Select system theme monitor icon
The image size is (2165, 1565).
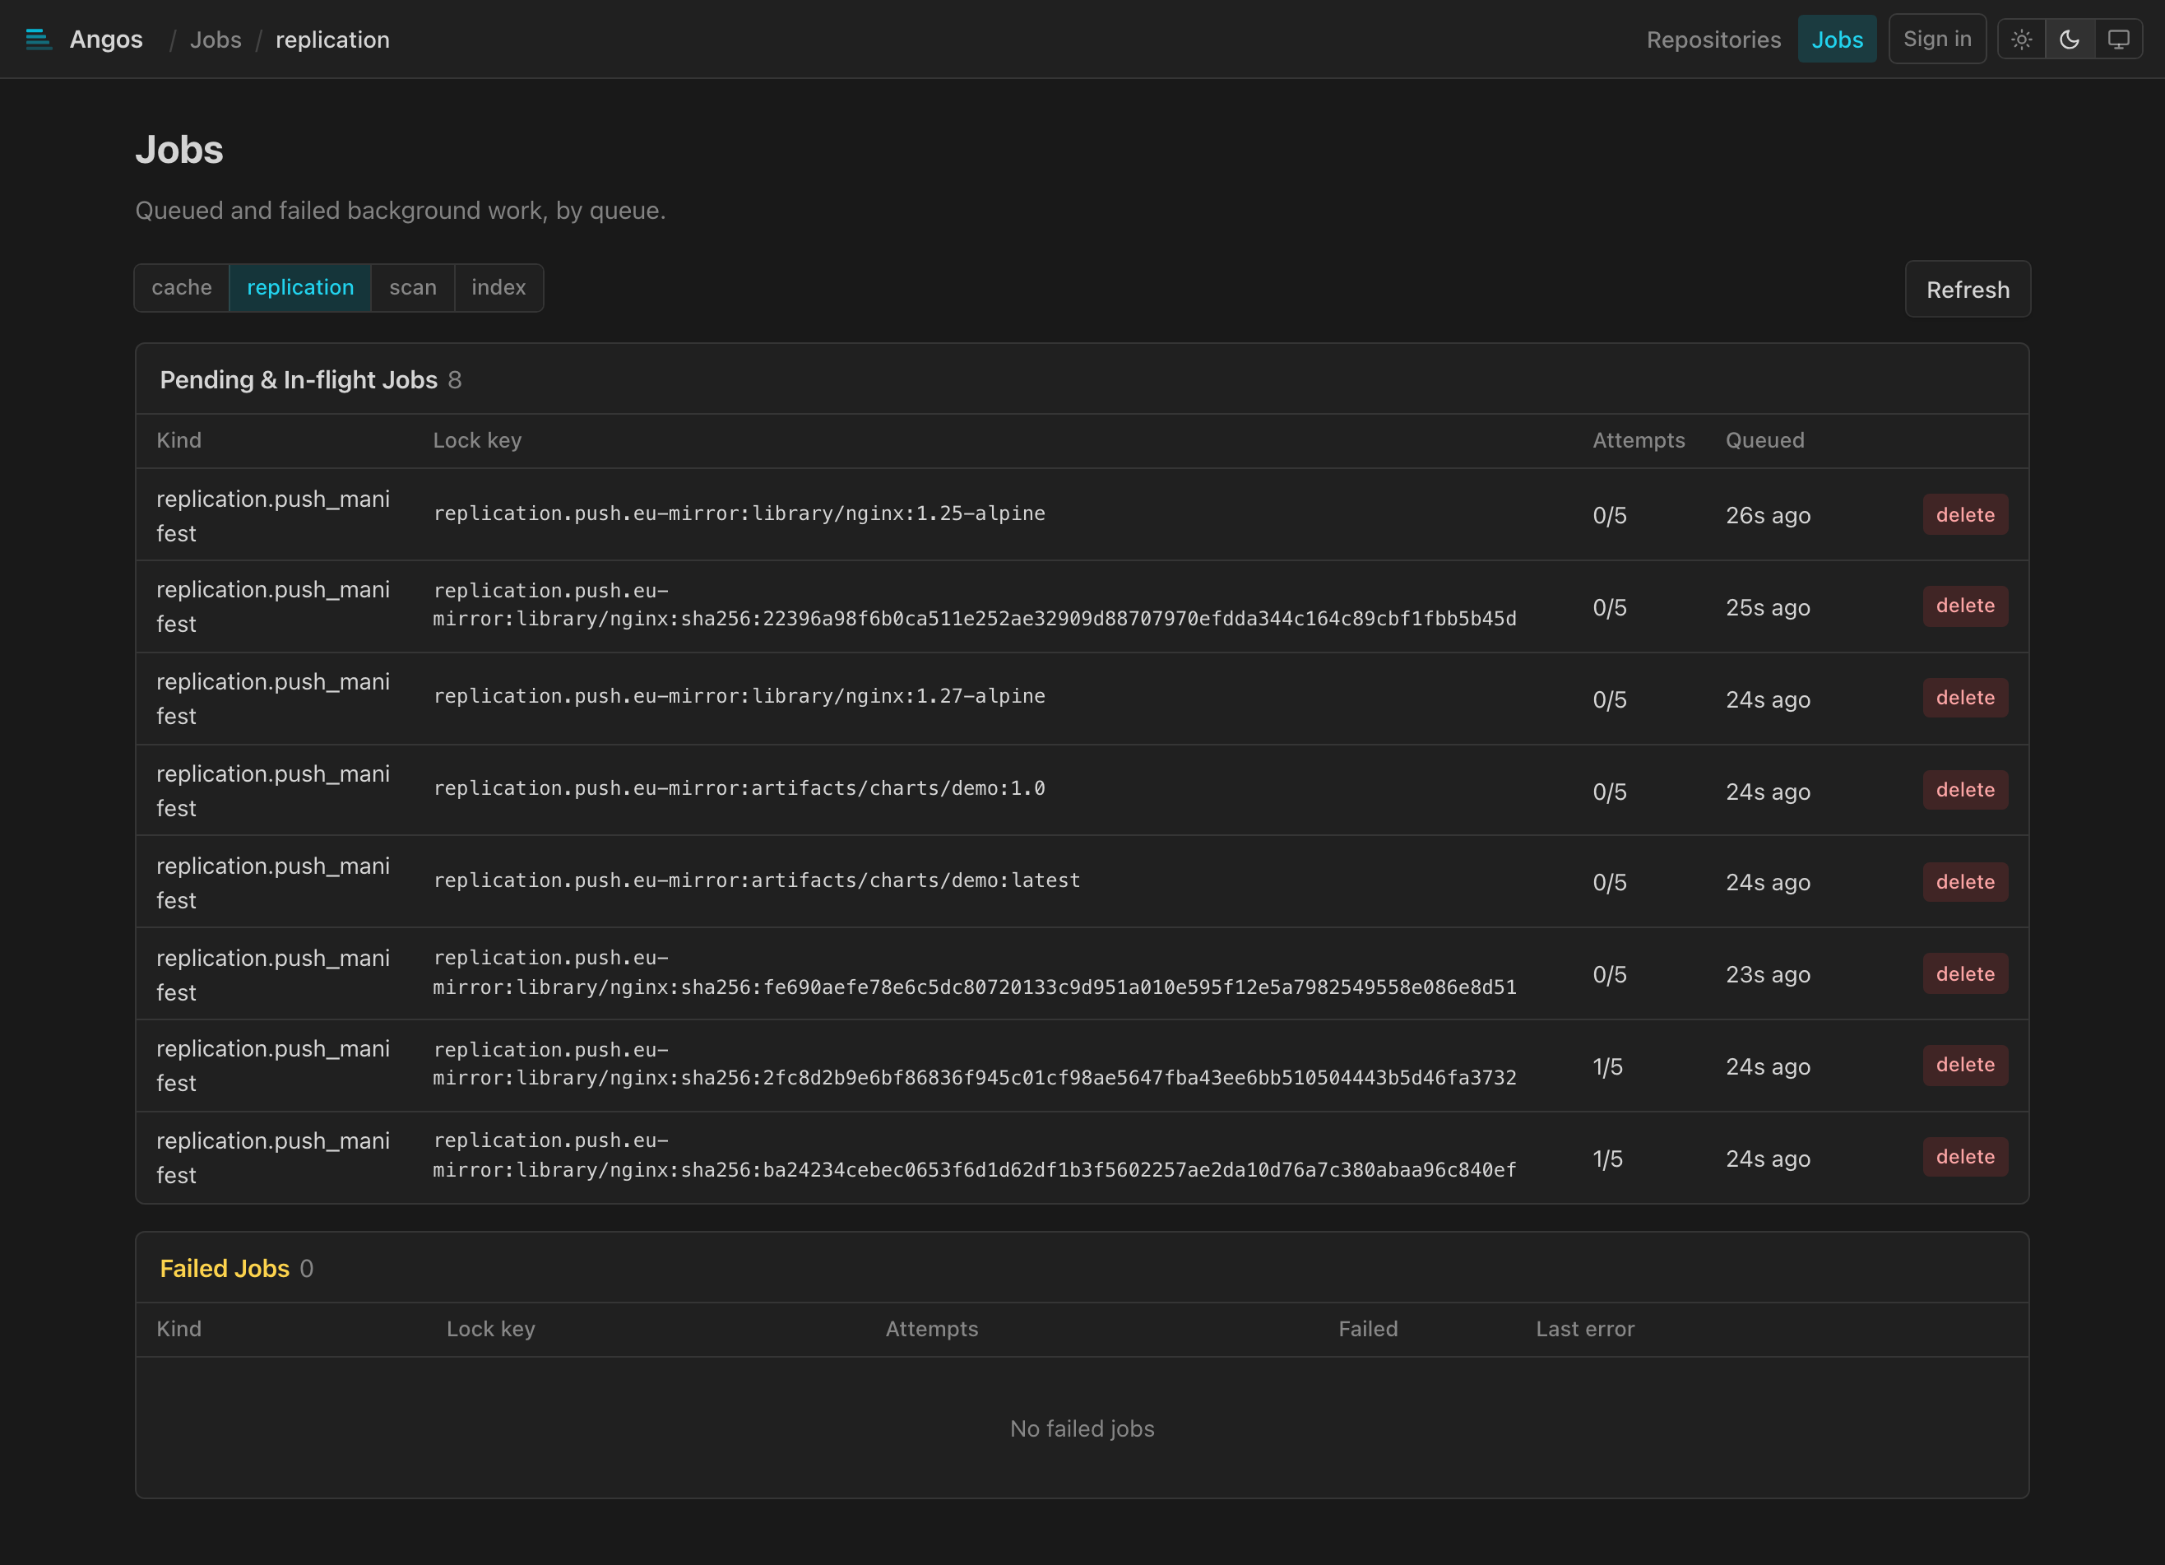(x=2118, y=39)
